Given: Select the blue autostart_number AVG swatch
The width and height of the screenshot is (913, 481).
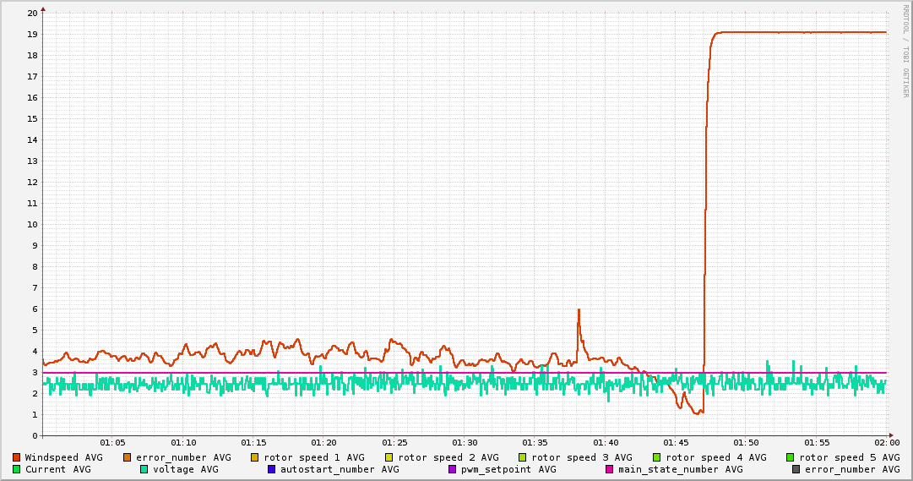Looking at the screenshot, I should tap(272, 469).
